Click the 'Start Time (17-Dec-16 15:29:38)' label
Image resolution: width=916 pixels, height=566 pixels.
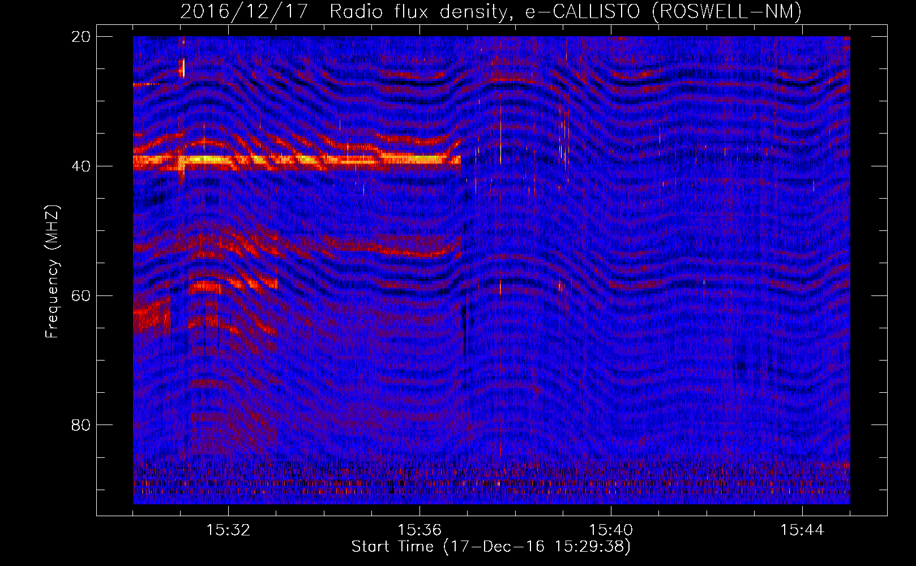[491, 547]
